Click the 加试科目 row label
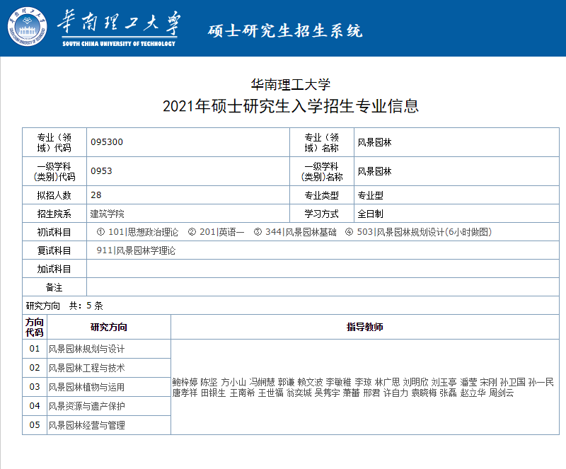Image resolution: width=566 pixels, height=469 pixels. coord(54,269)
